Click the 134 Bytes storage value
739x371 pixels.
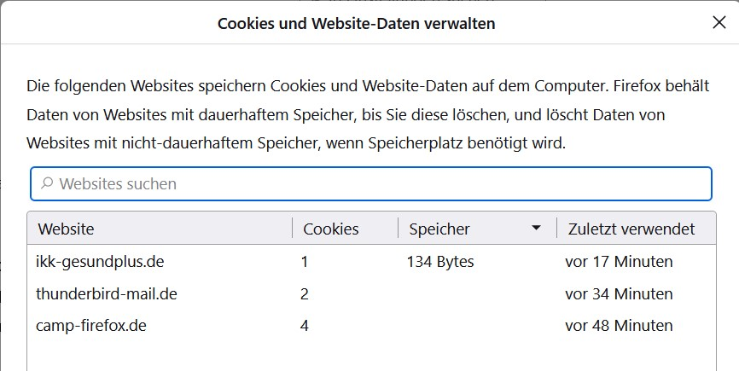(440, 262)
